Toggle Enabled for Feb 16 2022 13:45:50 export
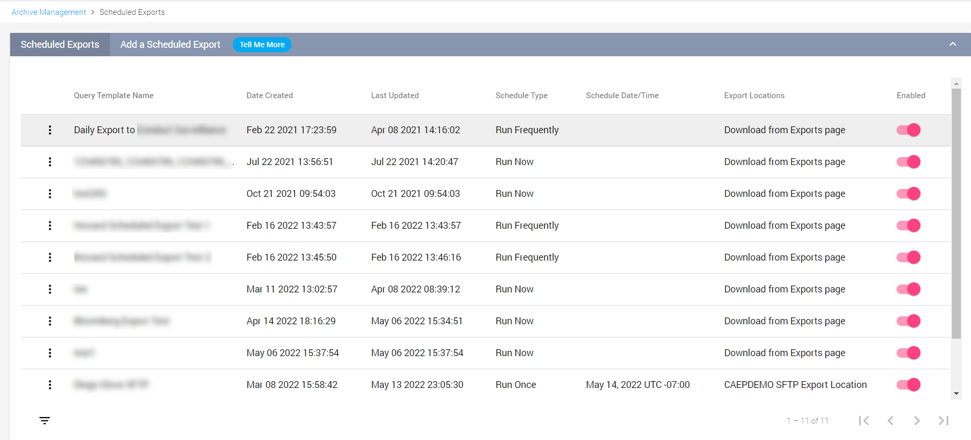The height and width of the screenshot is (440, 971). click(908, 257)
